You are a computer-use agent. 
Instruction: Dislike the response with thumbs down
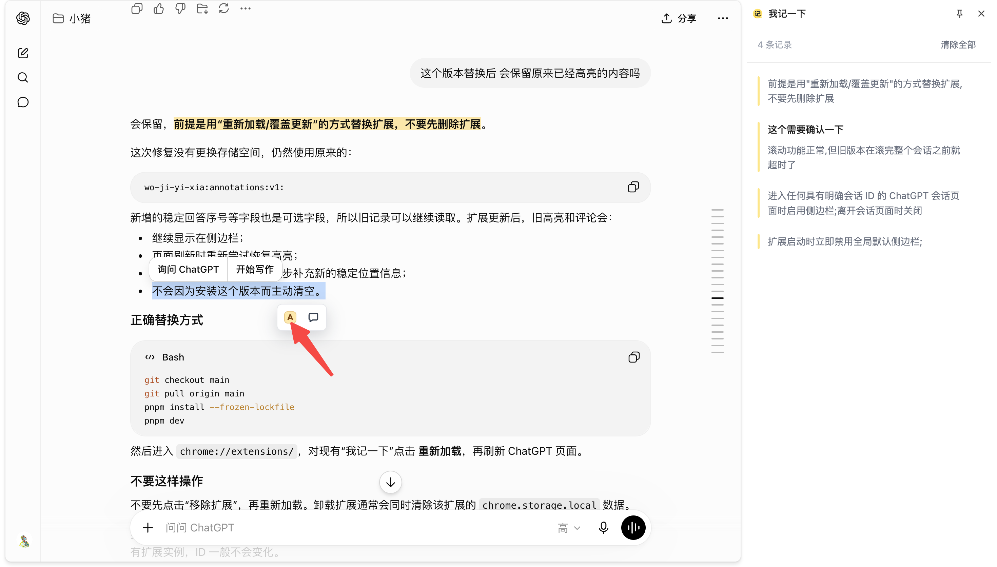pyautogui.click(x=180, y=8)
